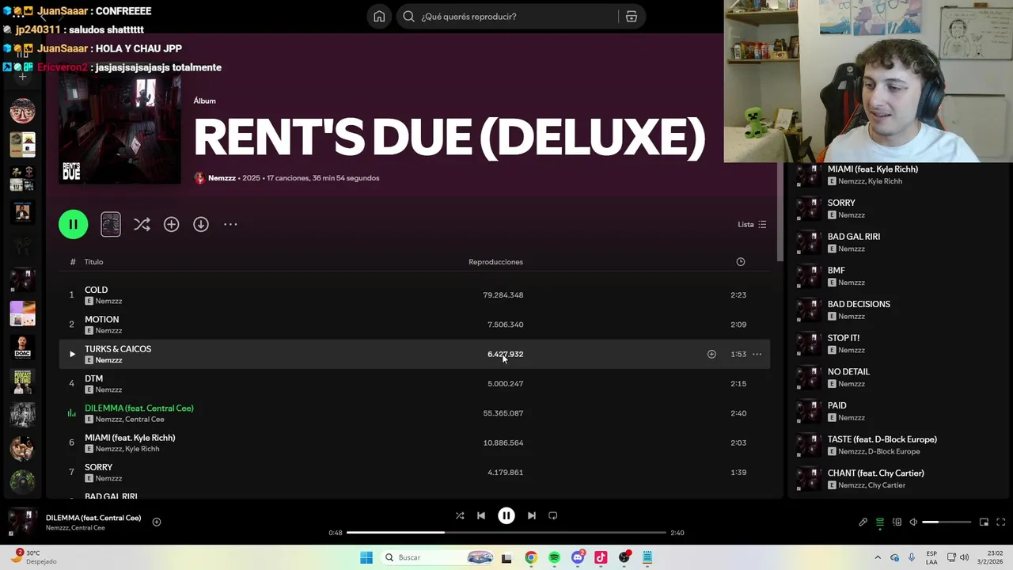Adjust the Spotify volume slider

(947, 522)
